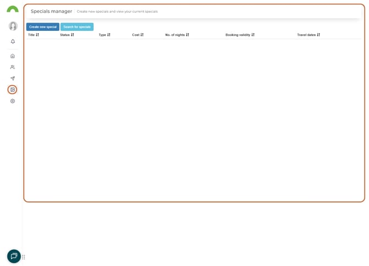Click the Specials manager page heading

coord(51,11)
